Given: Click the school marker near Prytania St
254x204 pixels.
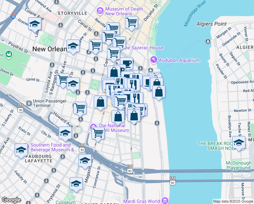Looking at the screenshot, I should click(x=76, y=184).
